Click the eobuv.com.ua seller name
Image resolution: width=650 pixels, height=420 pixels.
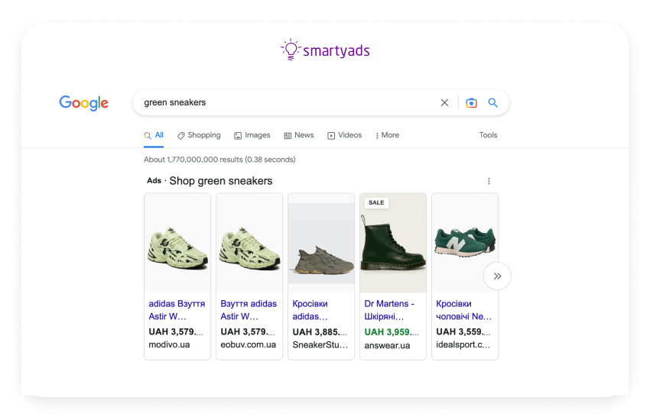coord(248,344)
